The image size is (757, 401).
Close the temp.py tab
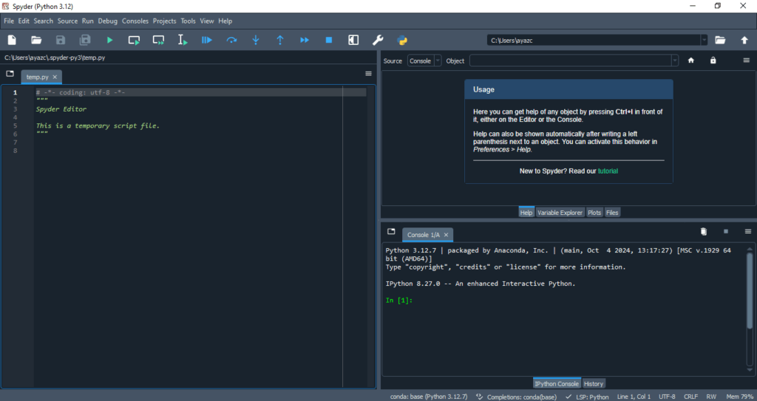pyautogui.click(x=55, y=78)
